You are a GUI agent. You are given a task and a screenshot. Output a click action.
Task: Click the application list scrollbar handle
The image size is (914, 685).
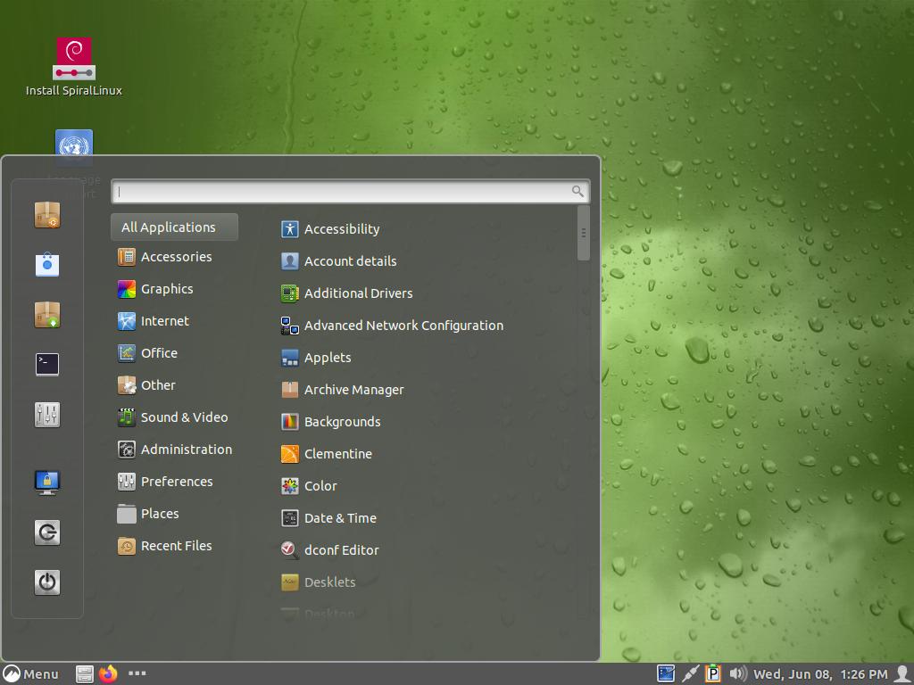tap(584, 233)
